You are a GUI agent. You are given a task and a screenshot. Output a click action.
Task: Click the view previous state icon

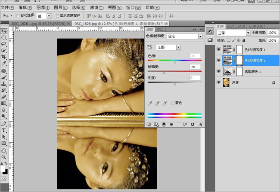coord(185,125)
